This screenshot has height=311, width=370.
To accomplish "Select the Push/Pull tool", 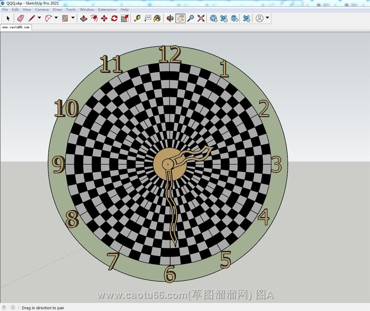I will (x=84, y=18).
